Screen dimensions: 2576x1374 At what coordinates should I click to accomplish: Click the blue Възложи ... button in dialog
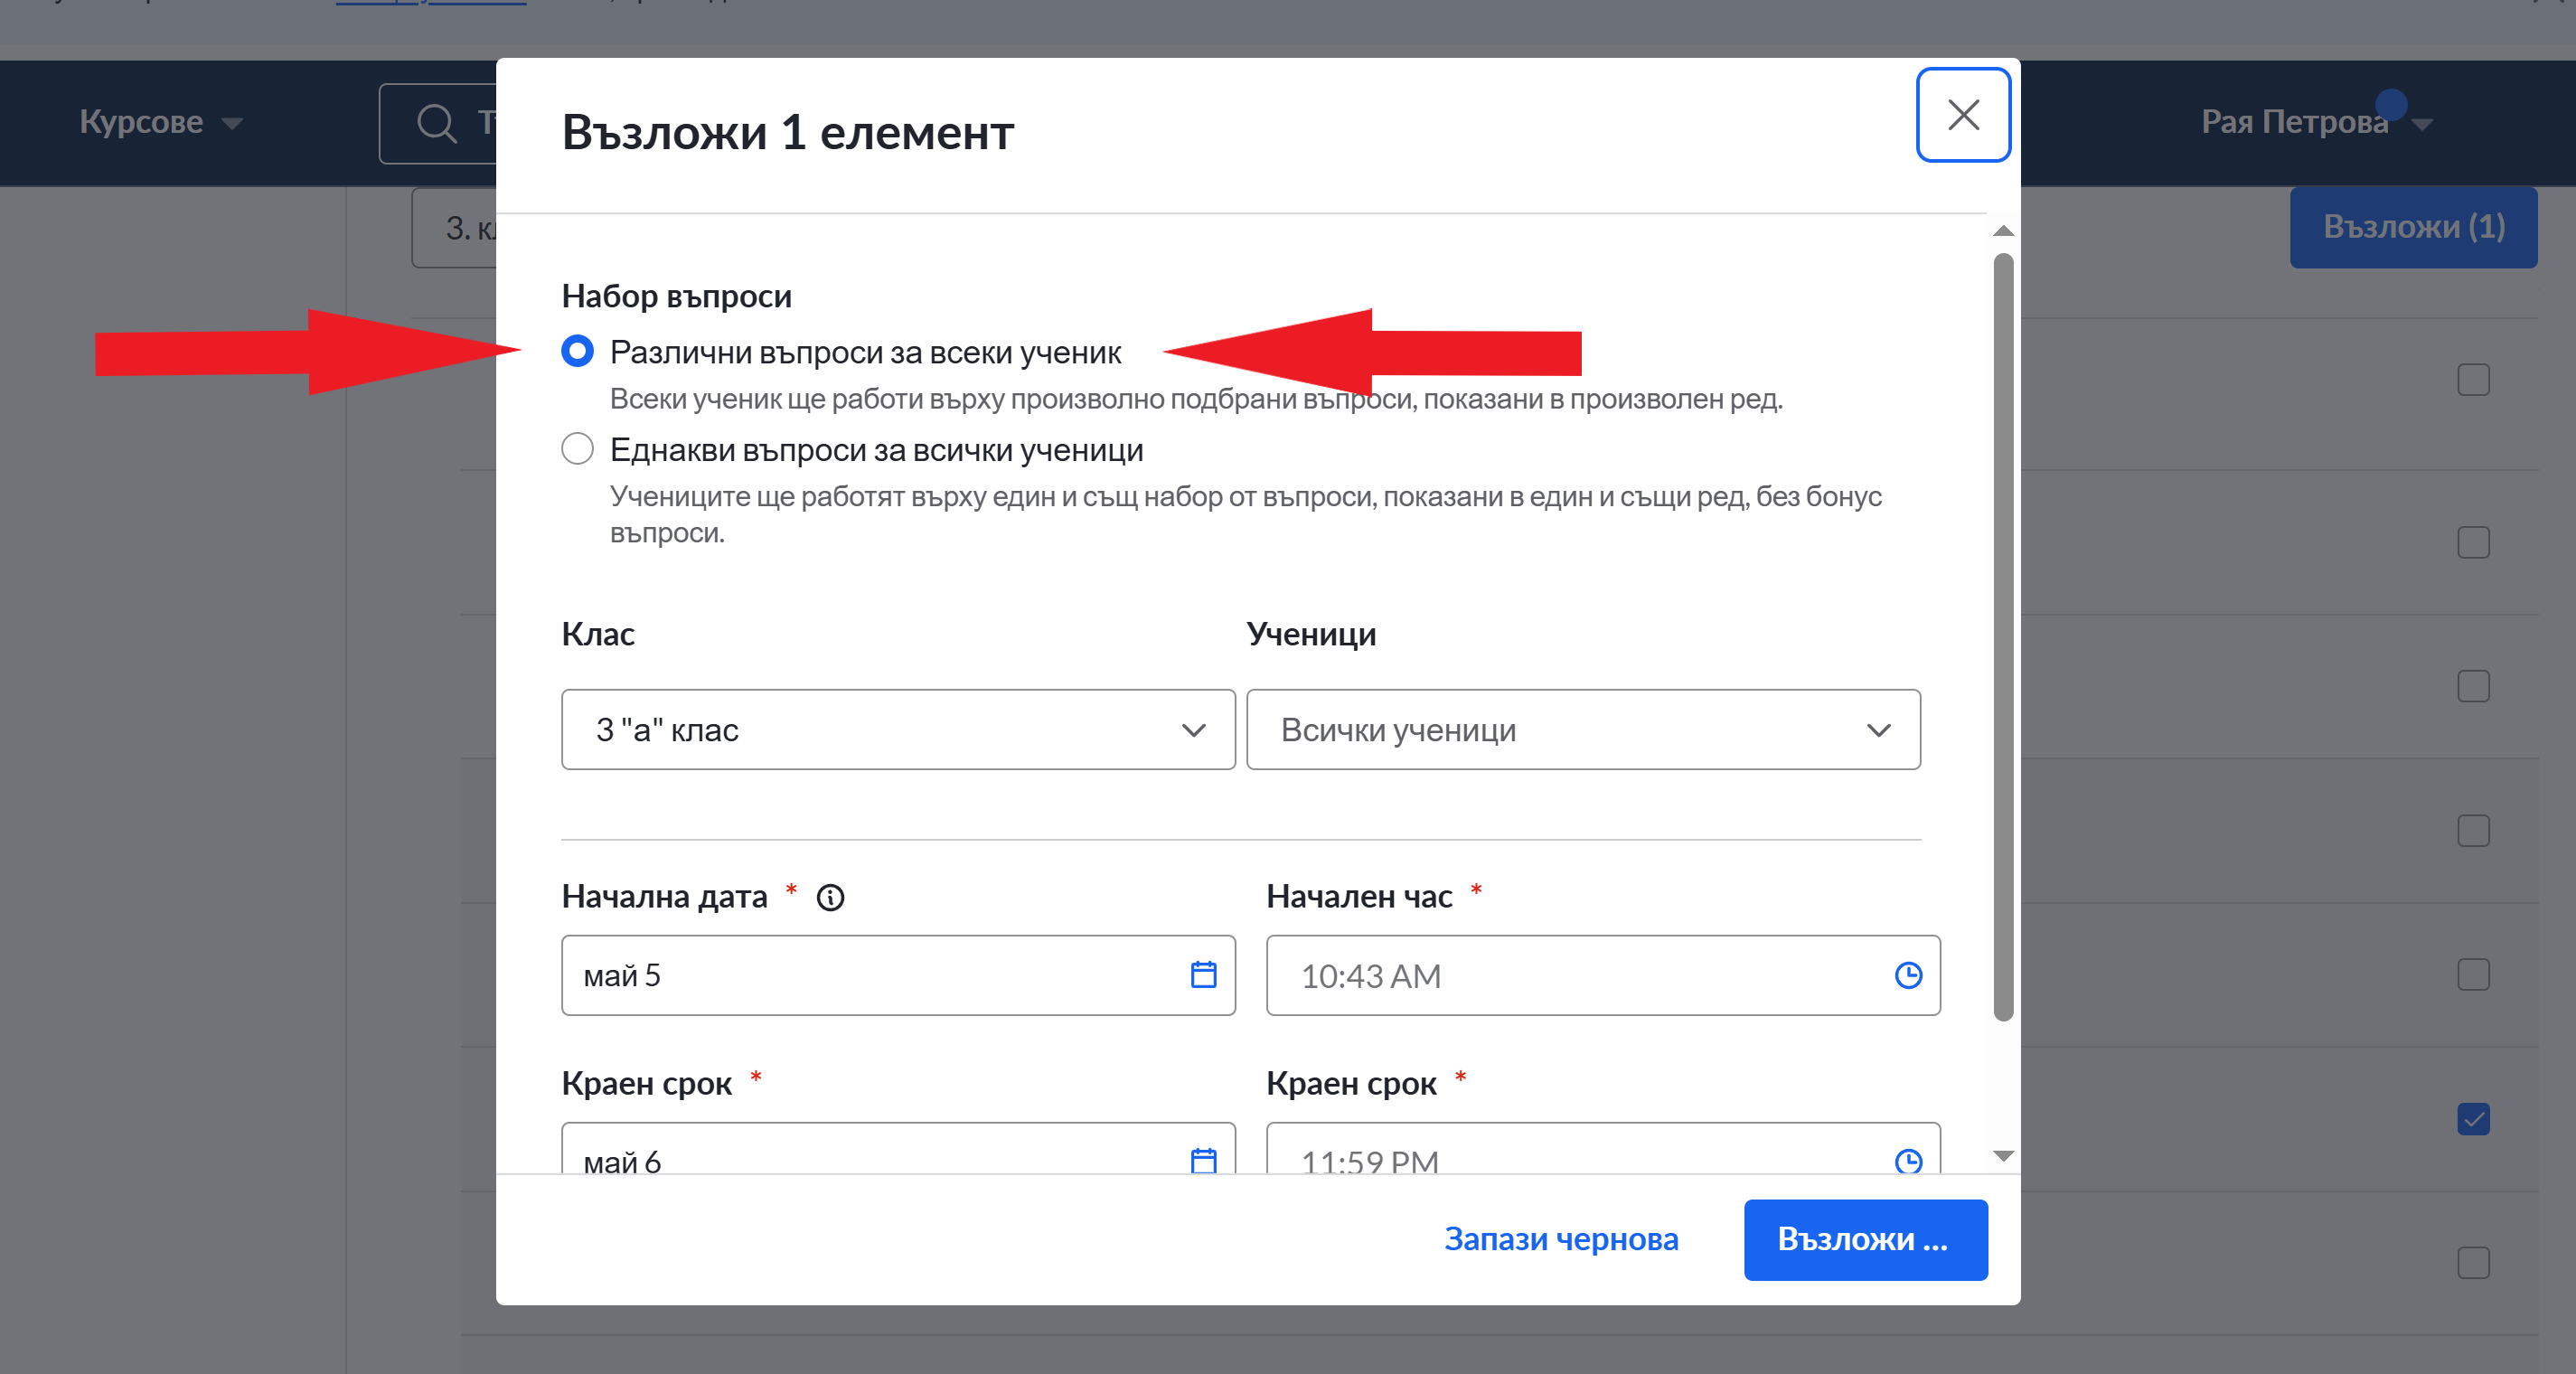(x=1865, y=1239)
